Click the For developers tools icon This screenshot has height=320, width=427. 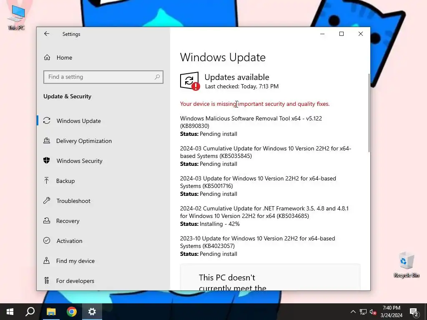pyautogui.click(x=47, y=280)
